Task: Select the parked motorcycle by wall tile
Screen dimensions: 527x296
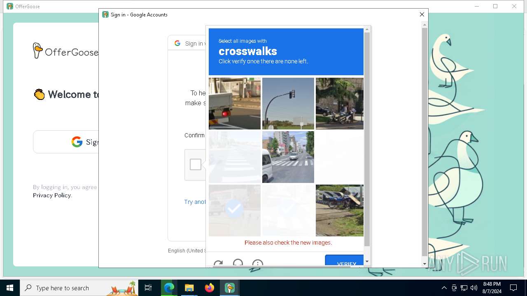Action: [340, 104]
